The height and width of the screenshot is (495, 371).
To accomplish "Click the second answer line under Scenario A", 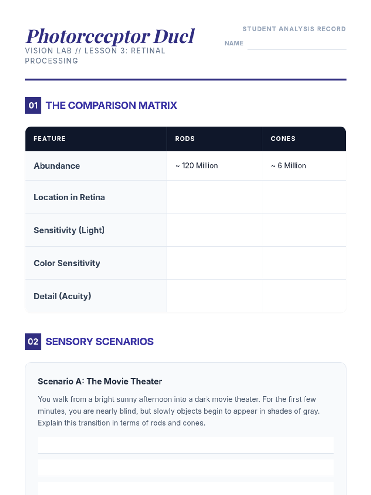I will pos(185,468).
